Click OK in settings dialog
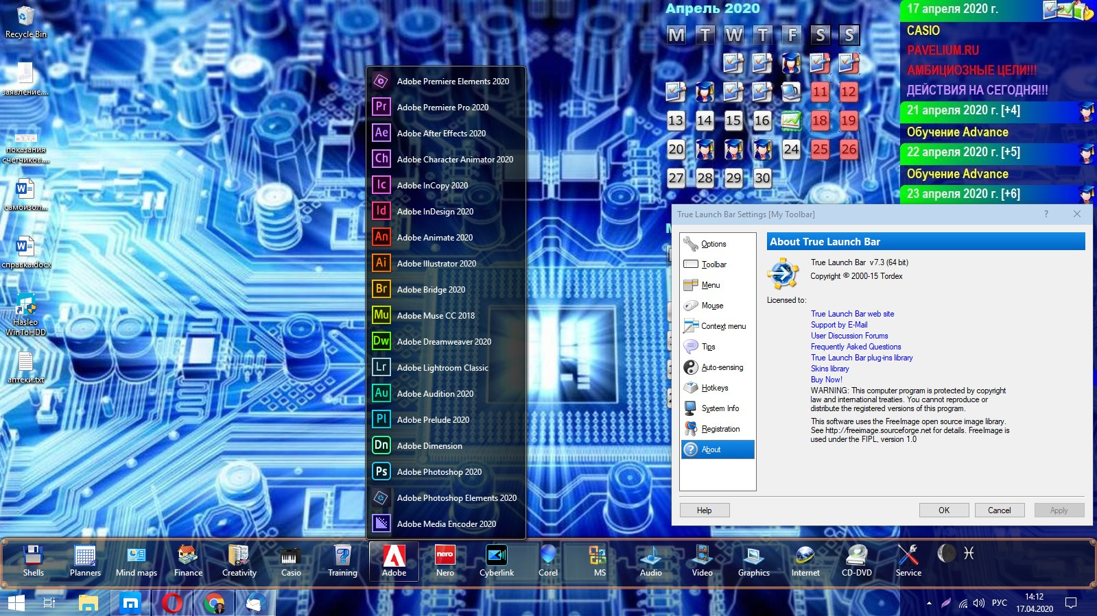 point(944,510)
